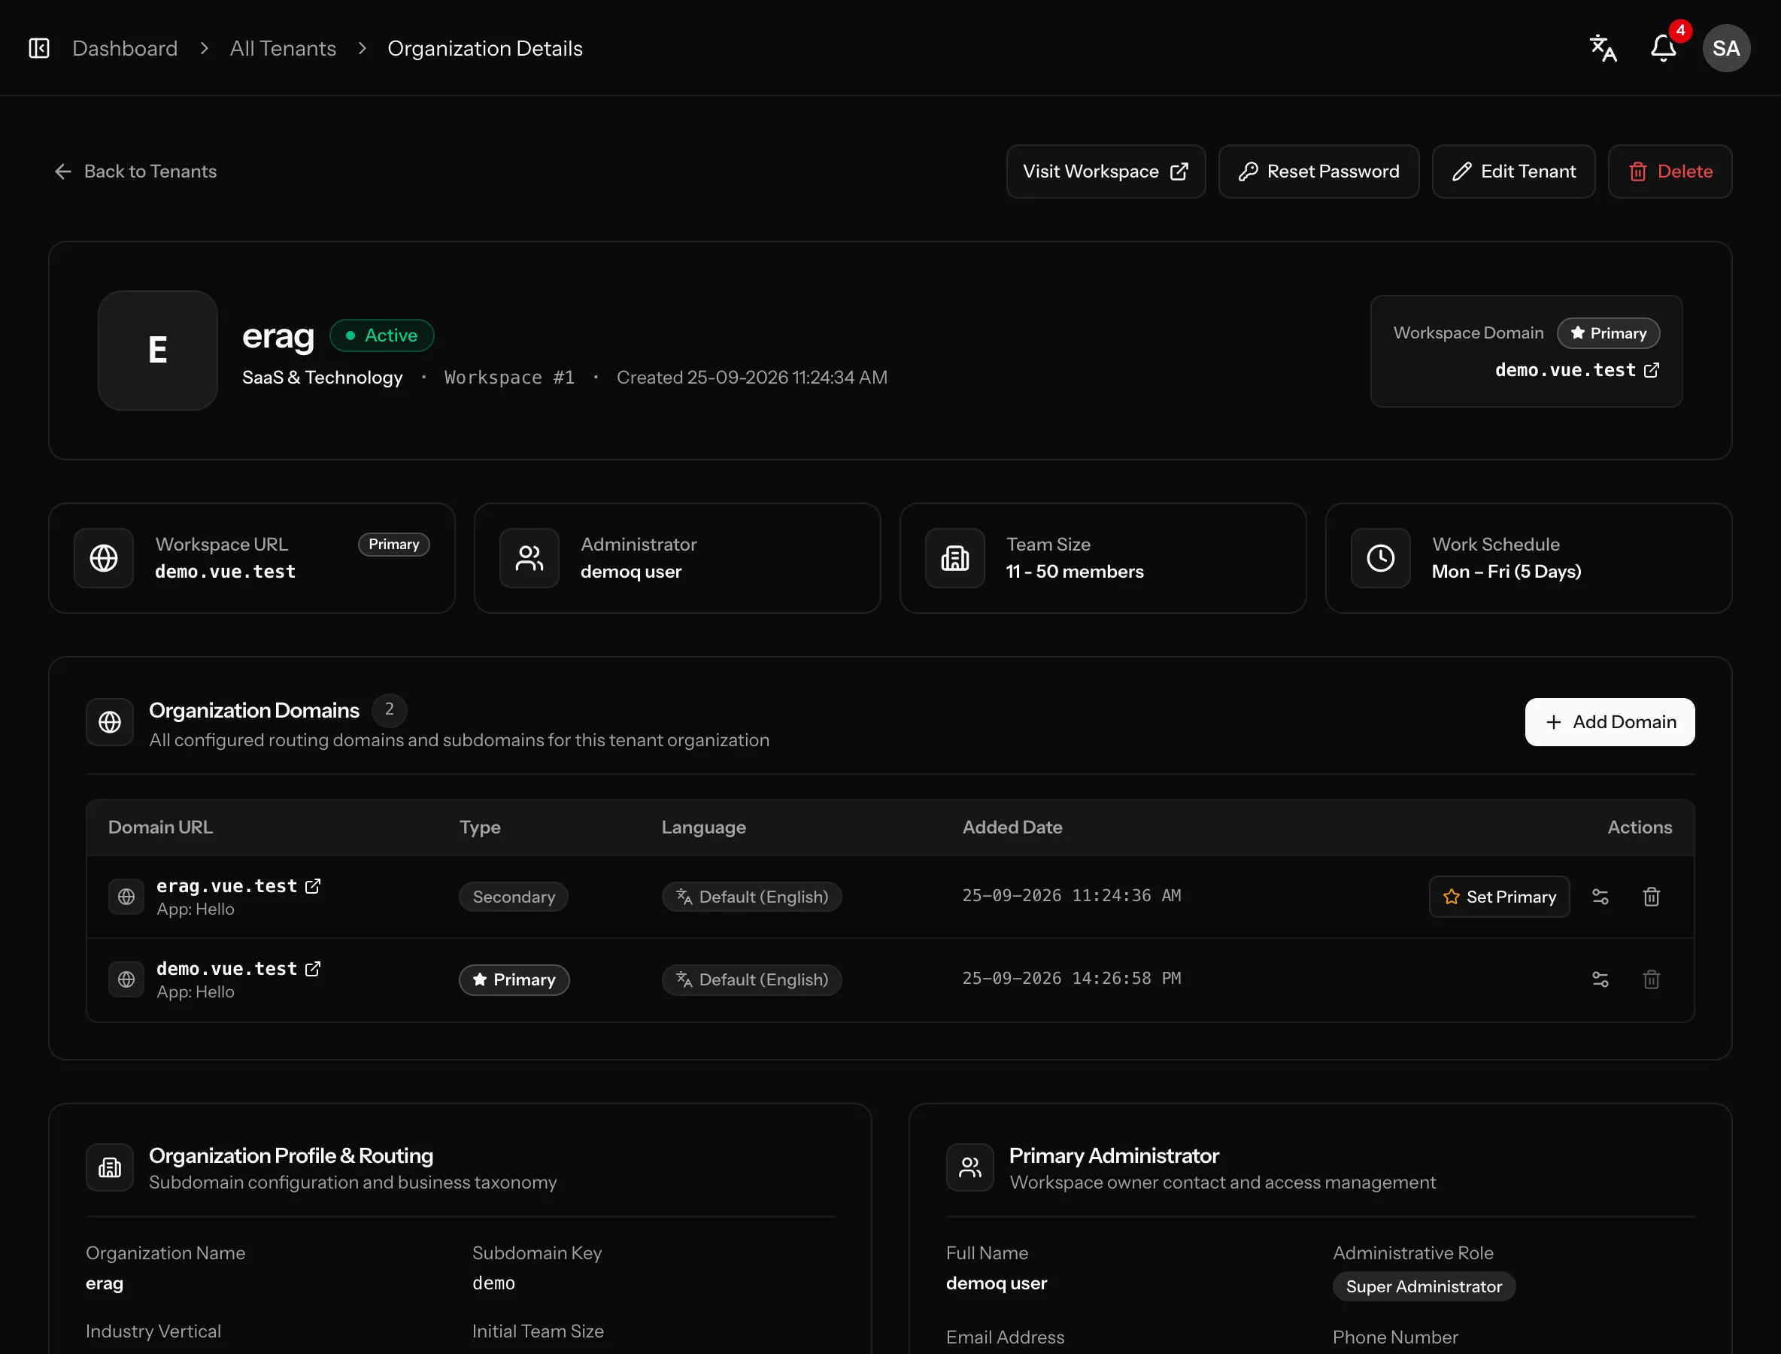Go to All Tenants breadcrumb
1781x1354 pixels.
(283, 48)
